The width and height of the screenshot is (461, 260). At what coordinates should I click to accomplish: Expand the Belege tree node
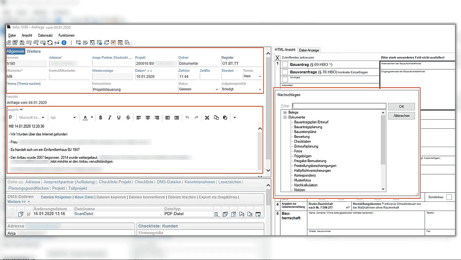285,113
